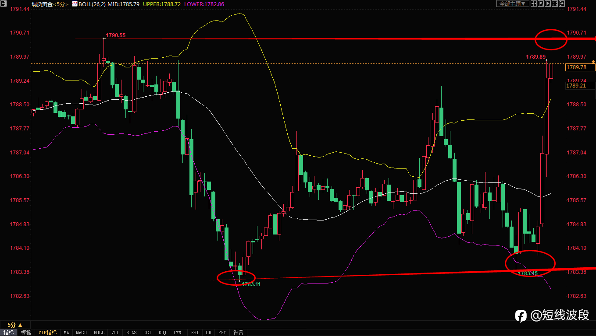Click the 1789.89 recent high label
This screenshot has height=336, width=596.
pyautogui.click(x=535, y=57)
